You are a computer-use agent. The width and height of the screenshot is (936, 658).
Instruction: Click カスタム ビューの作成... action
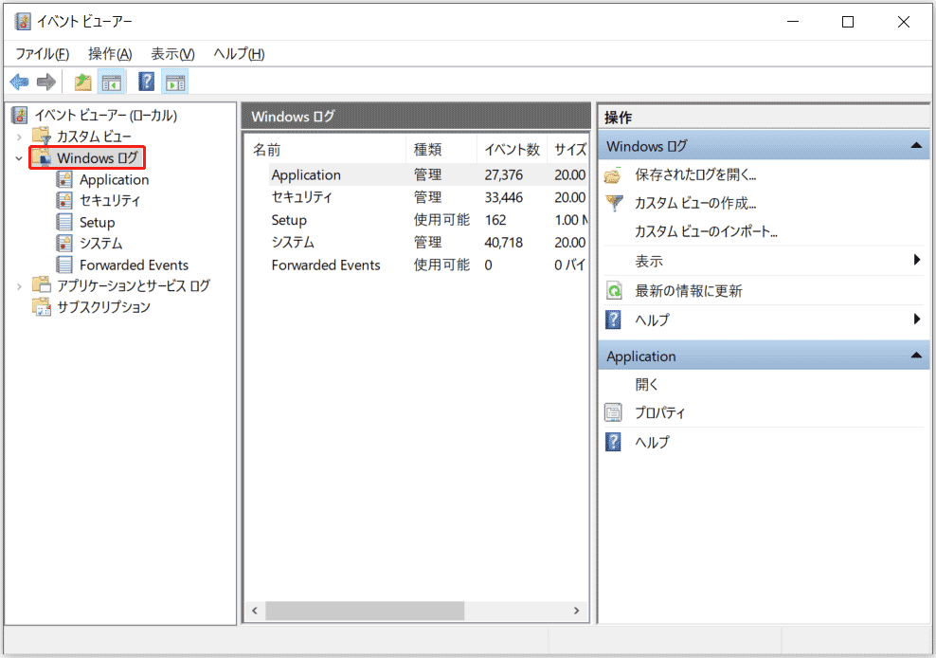coord(695,203)
